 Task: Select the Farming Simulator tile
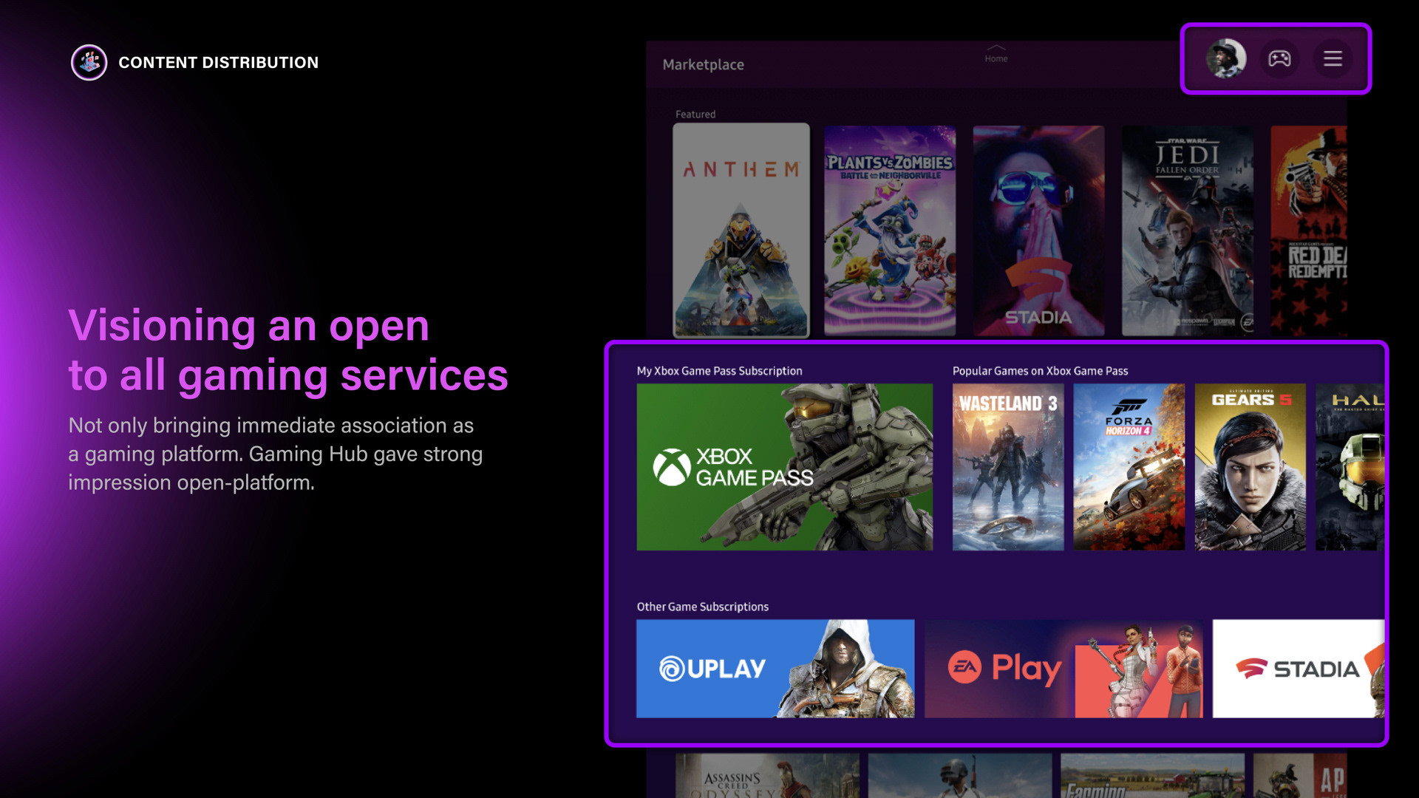1152,776
